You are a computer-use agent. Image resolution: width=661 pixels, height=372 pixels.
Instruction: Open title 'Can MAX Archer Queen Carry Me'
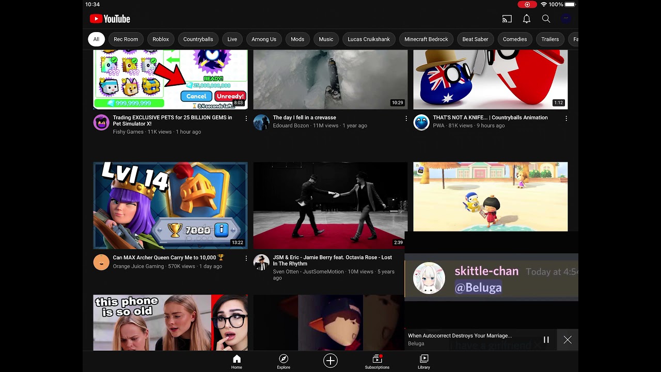[x=168, y=257]
